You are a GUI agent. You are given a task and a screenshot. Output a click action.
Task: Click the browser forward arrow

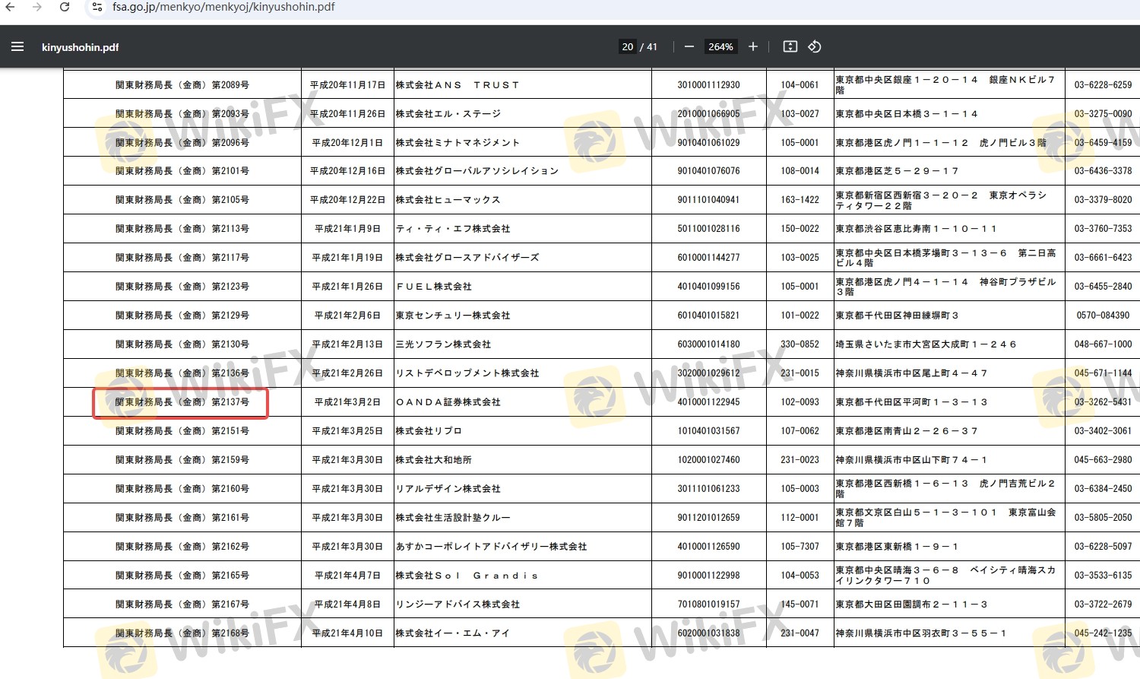click(x=37, y=7)
